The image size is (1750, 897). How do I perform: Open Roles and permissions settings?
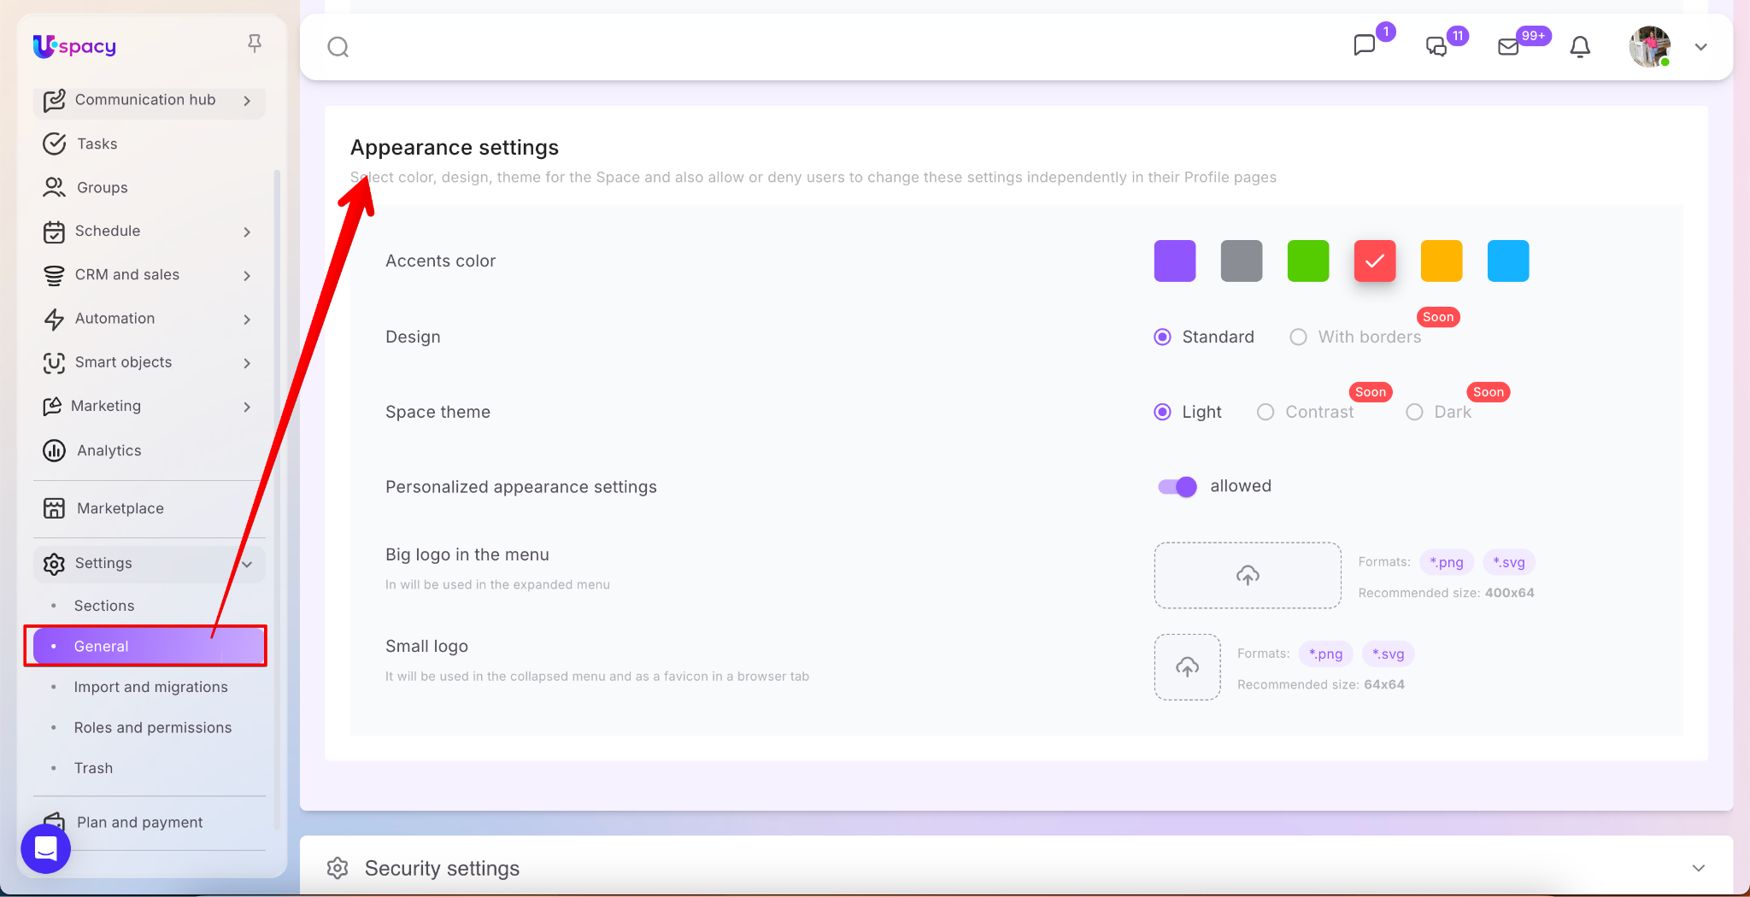tap(152, 728)
